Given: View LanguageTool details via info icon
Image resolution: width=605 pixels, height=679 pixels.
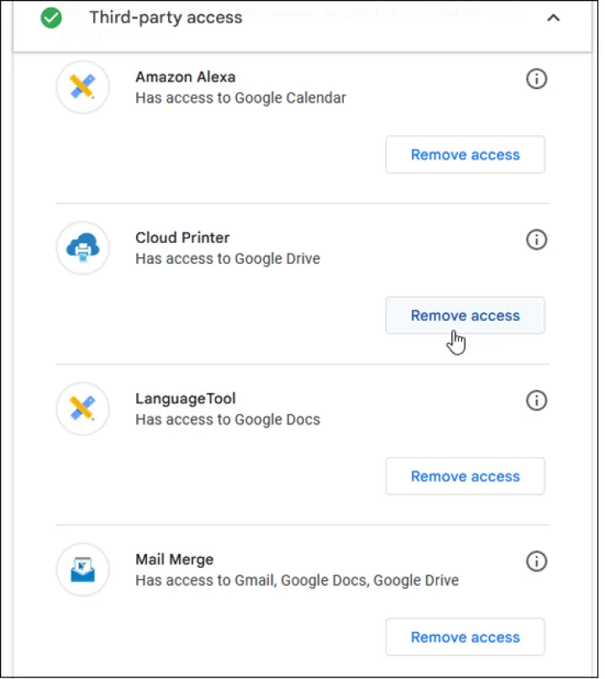Looking at the screenshot, I should click(536, 400).
